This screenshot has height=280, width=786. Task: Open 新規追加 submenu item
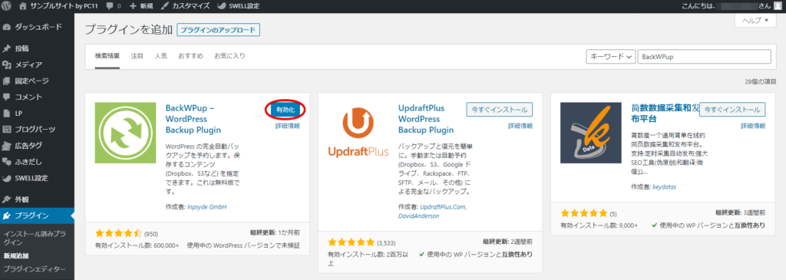(x=16, y=256)
